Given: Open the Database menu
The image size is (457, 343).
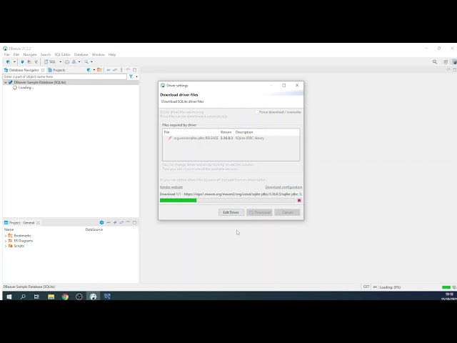Looking at the screenshot, I should pos(81,54).
